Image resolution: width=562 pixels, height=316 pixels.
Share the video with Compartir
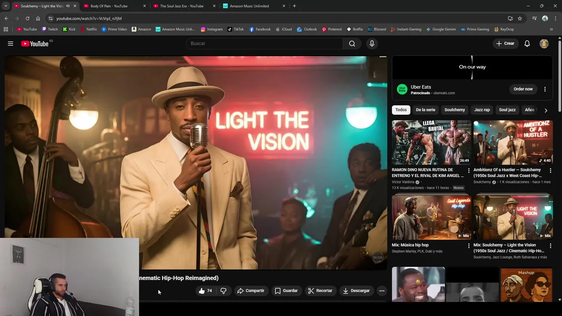(x=251, y=291)
